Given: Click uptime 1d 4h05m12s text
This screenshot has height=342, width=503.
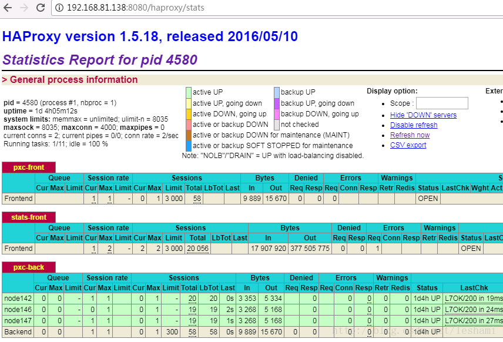Looking at the screenshot, I should click(x=41, y=111).
